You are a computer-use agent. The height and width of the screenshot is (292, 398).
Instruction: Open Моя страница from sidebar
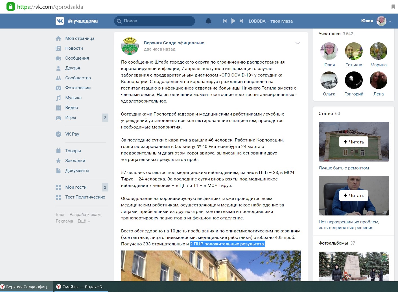[80, 38]
